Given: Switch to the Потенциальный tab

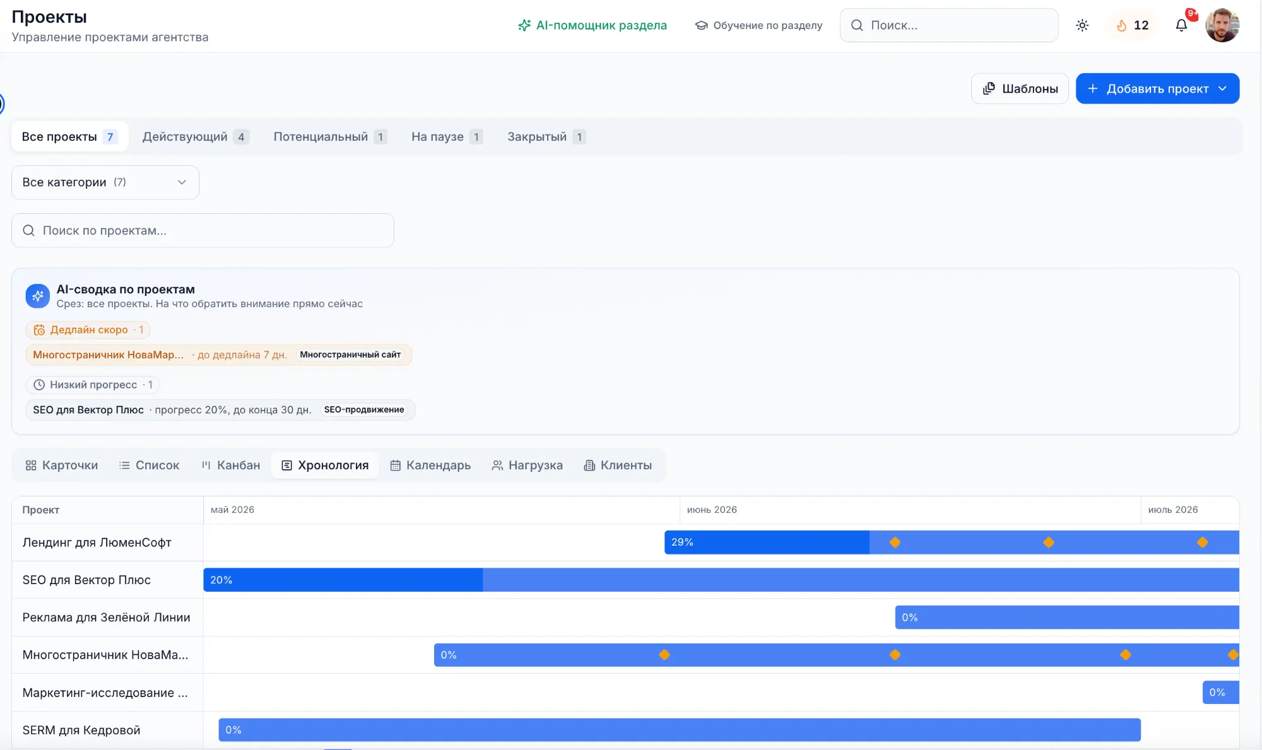Looking at the screenshot, I should (x=330, y=137).
